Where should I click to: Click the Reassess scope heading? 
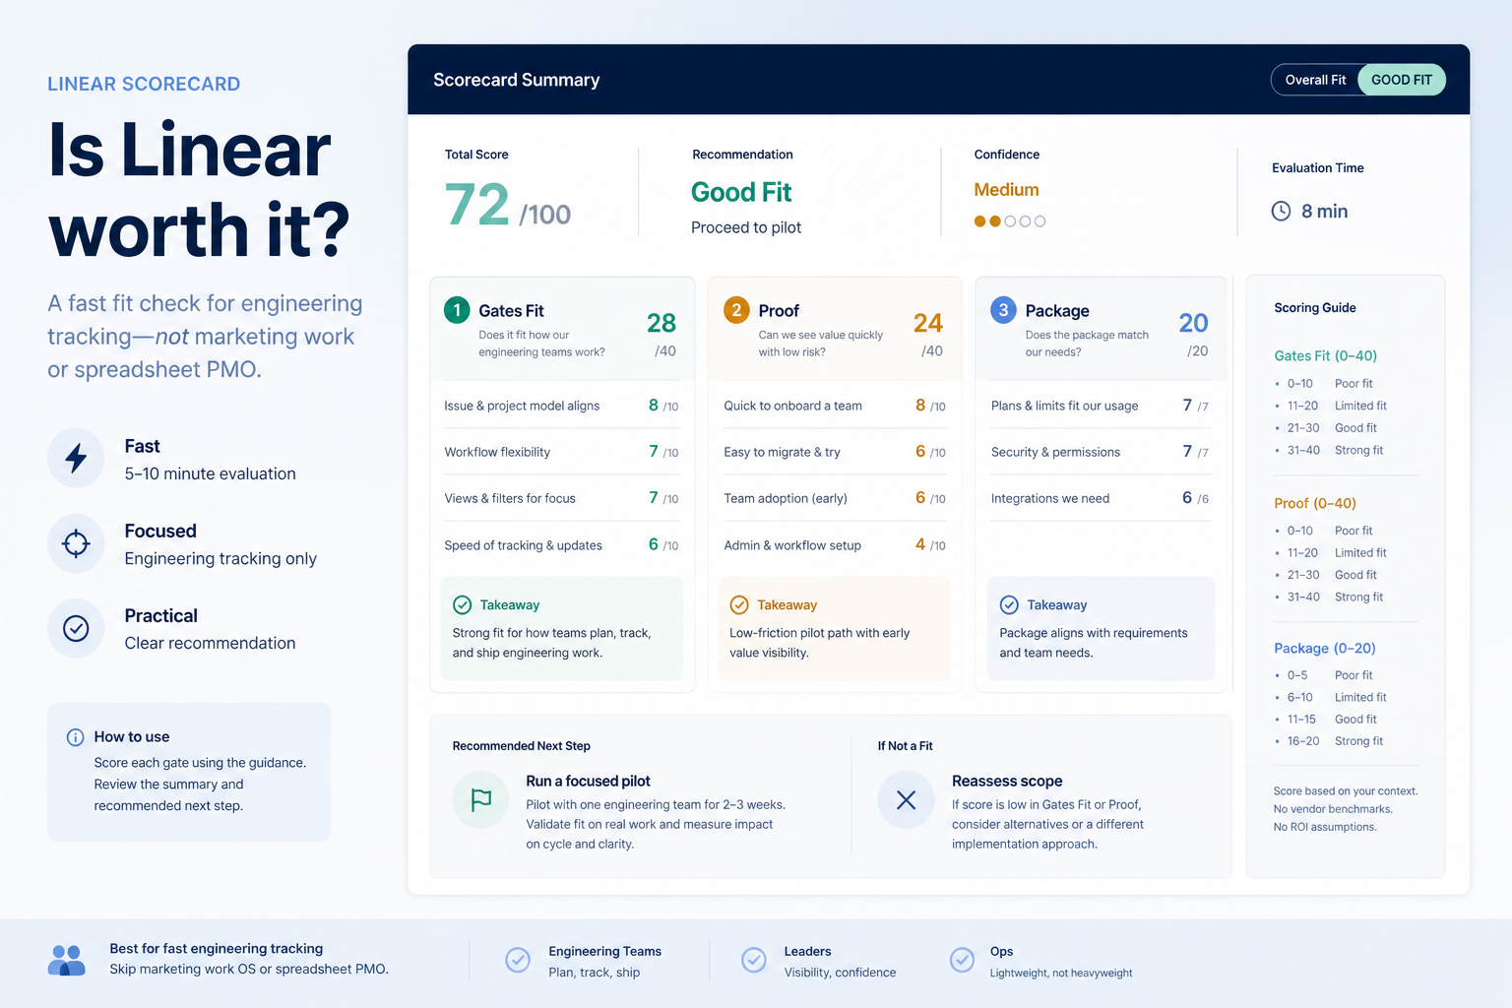1007,782
